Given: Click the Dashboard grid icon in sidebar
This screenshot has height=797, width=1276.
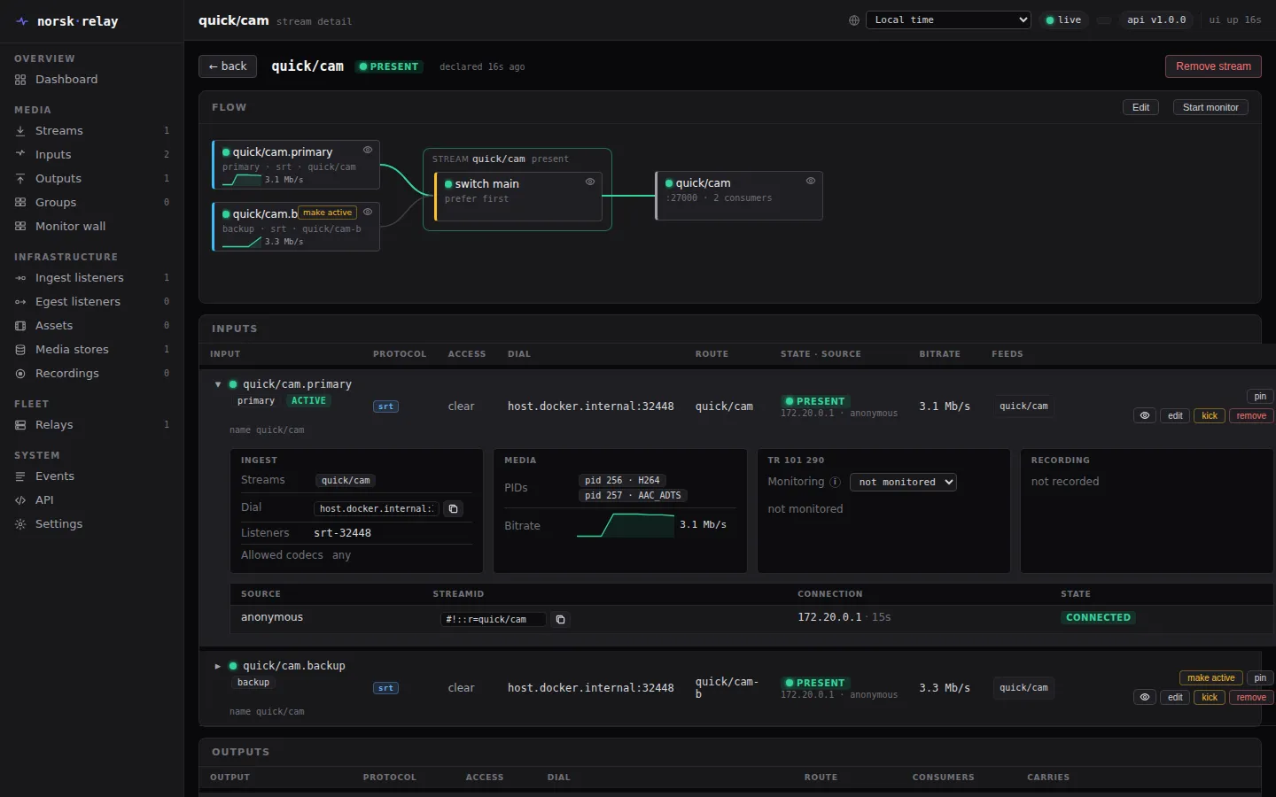Looking at the screenshot, I should pos(20,80).
